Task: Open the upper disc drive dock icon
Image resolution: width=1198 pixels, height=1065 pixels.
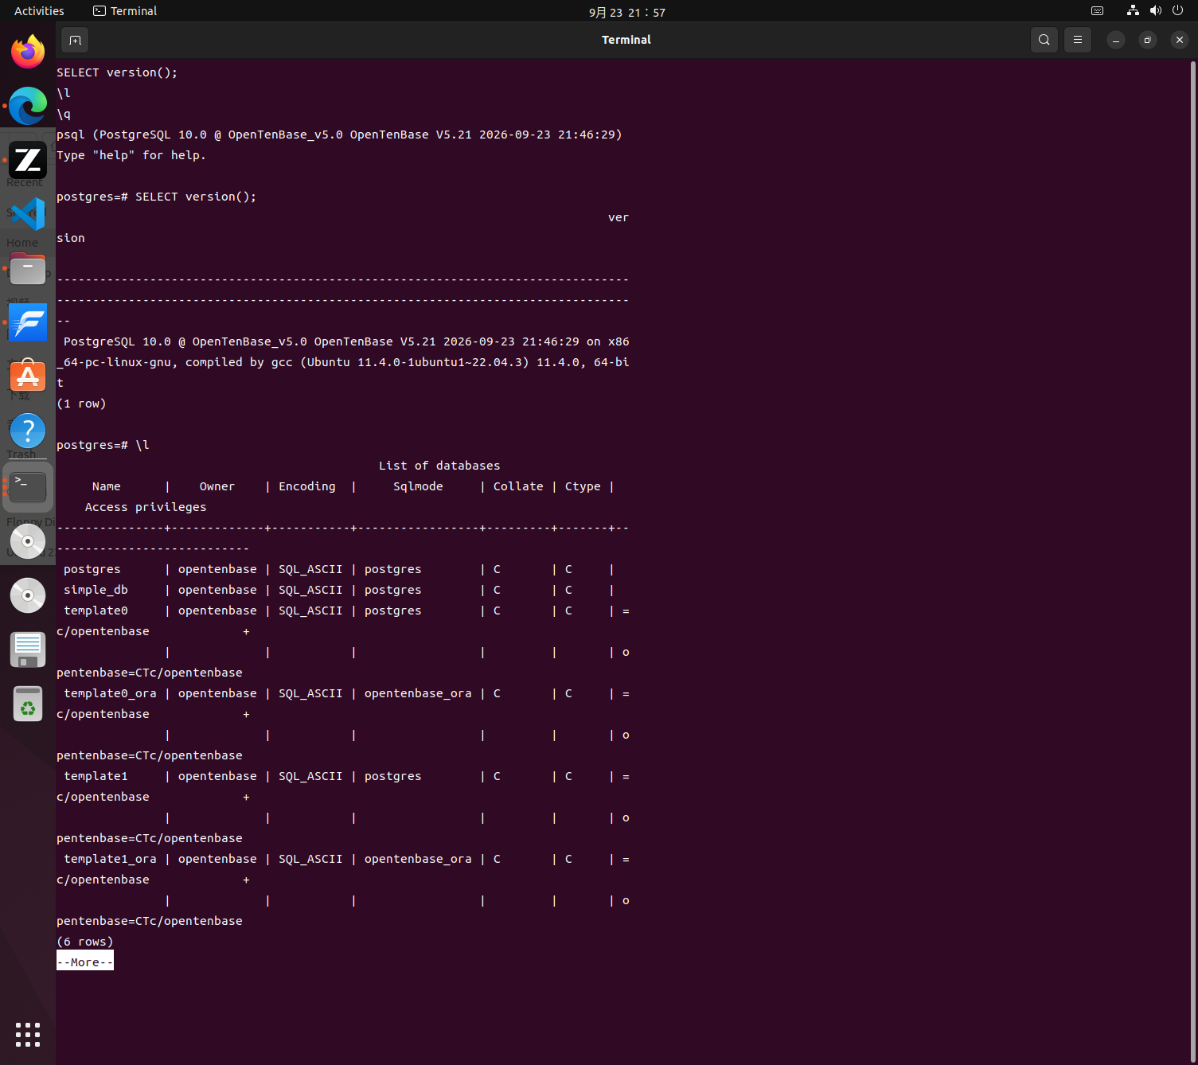Action: pos(28,541)
